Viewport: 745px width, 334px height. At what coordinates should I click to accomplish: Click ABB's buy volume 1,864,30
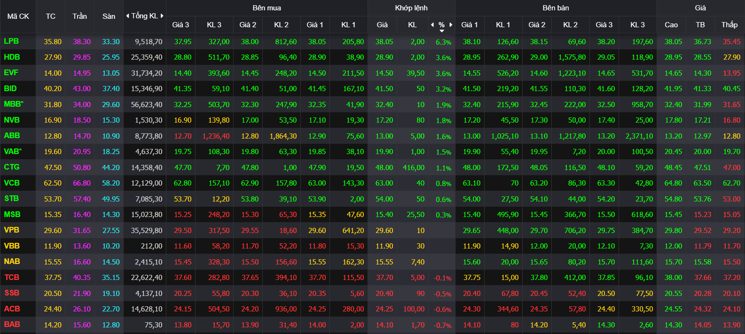[x=283, y=136]
